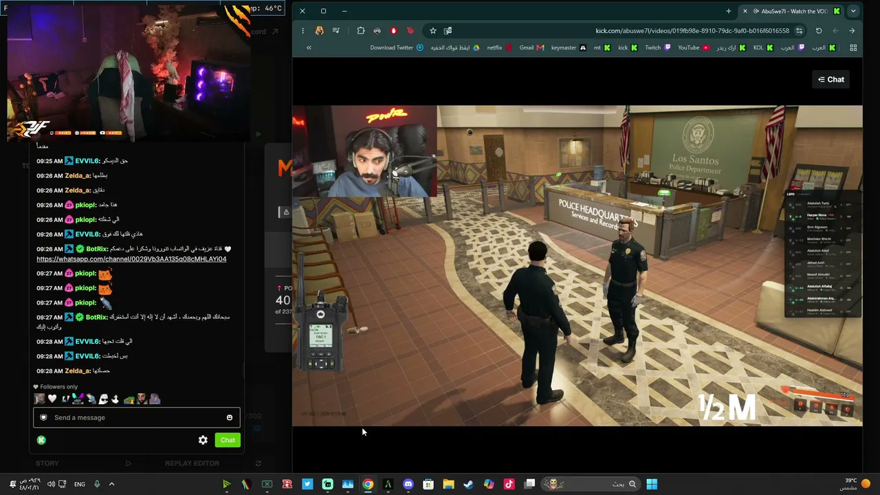Open the Twitch bookmark
The height and width of the screenshot is (495, 880).
(658, 47)
